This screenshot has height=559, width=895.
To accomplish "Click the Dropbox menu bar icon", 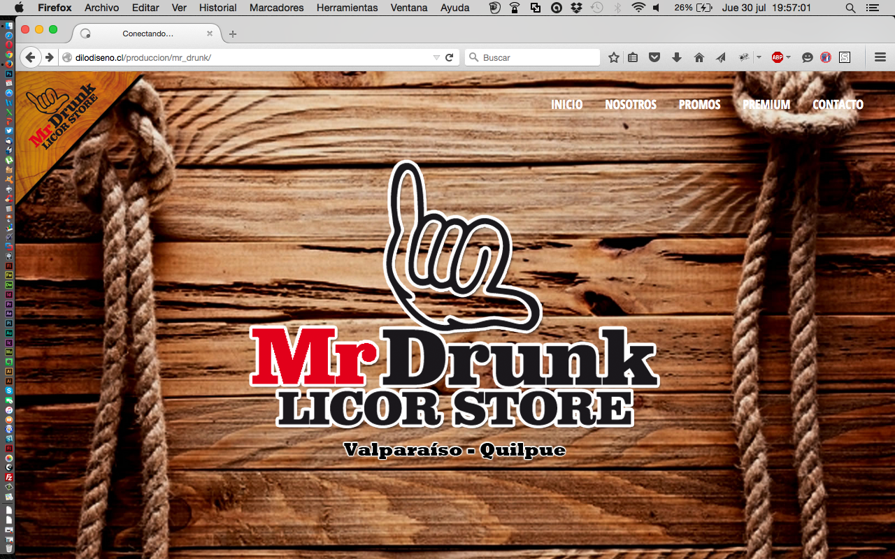I will [576, 8].
